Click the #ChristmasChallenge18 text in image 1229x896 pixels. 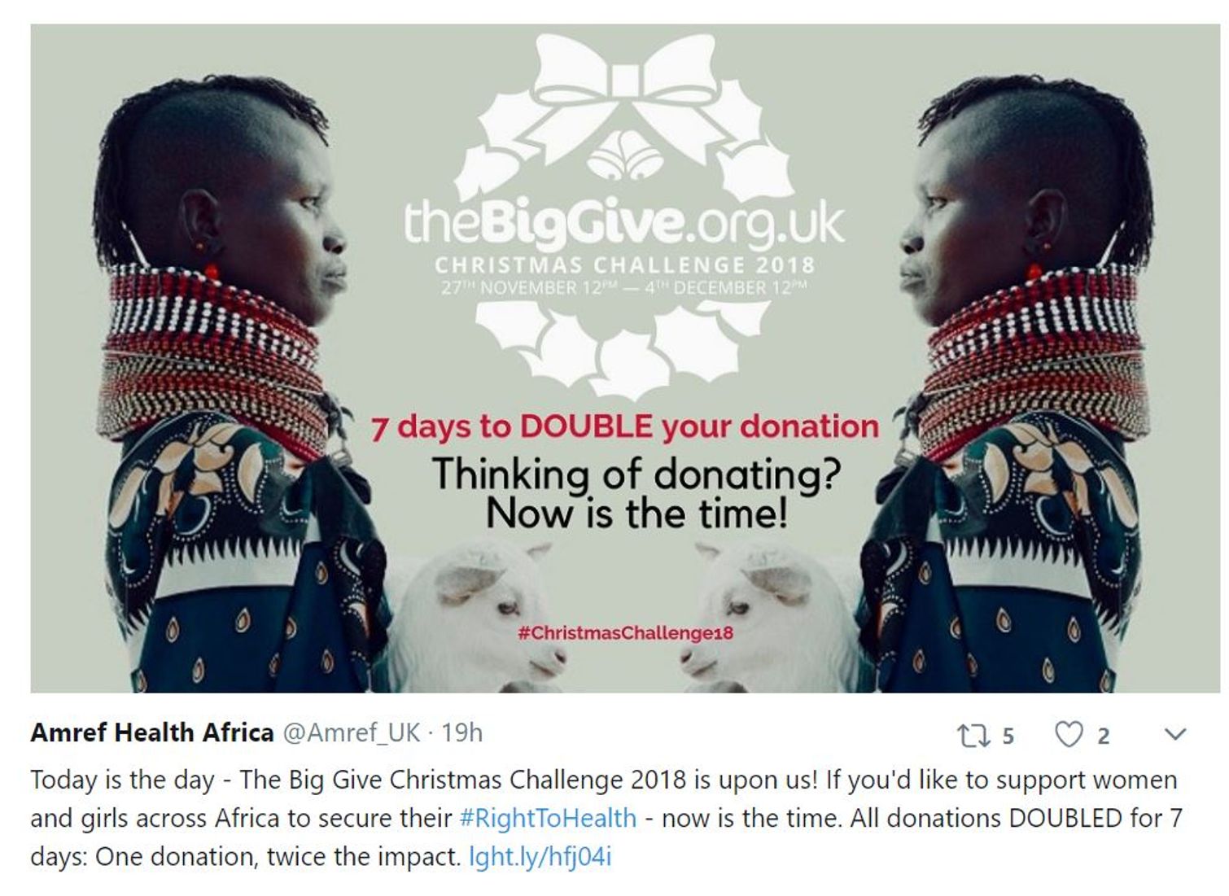625,632
